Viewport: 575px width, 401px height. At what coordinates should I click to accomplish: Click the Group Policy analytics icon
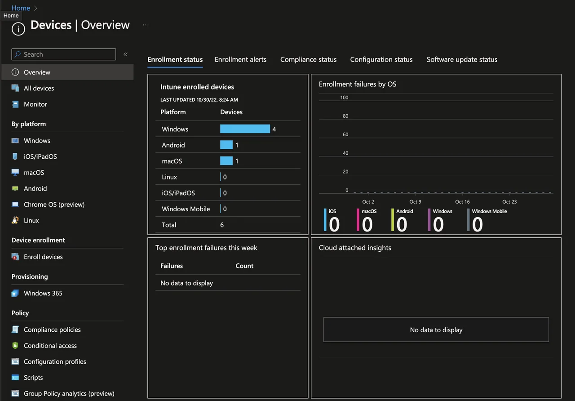pos(15,393)
